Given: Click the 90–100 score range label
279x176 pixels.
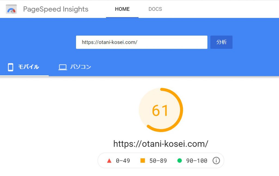Looking at the screenshot, I should pos(197,161).
